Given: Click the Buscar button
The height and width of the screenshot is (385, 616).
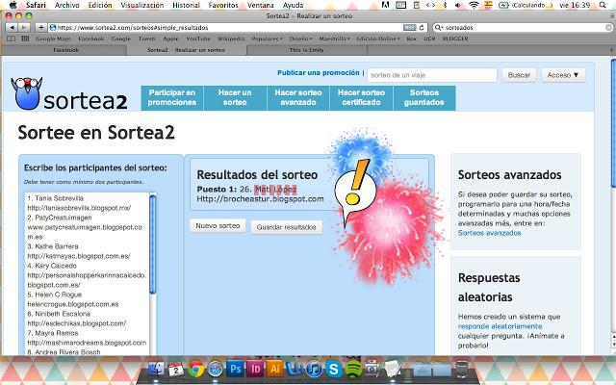Looking at the screenshot, I should pyautogui.click(x=519, y=75).
